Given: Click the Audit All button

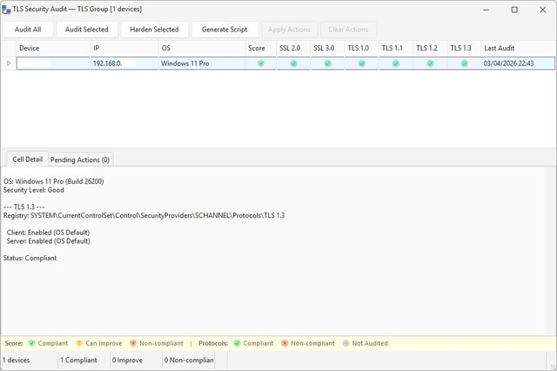Looking at the screenshot, I should tap(28, 30).
